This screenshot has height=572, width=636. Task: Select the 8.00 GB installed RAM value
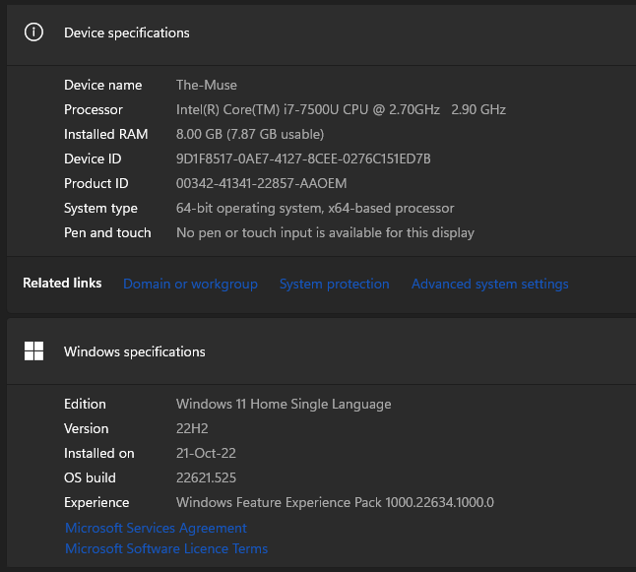(249, 134)
